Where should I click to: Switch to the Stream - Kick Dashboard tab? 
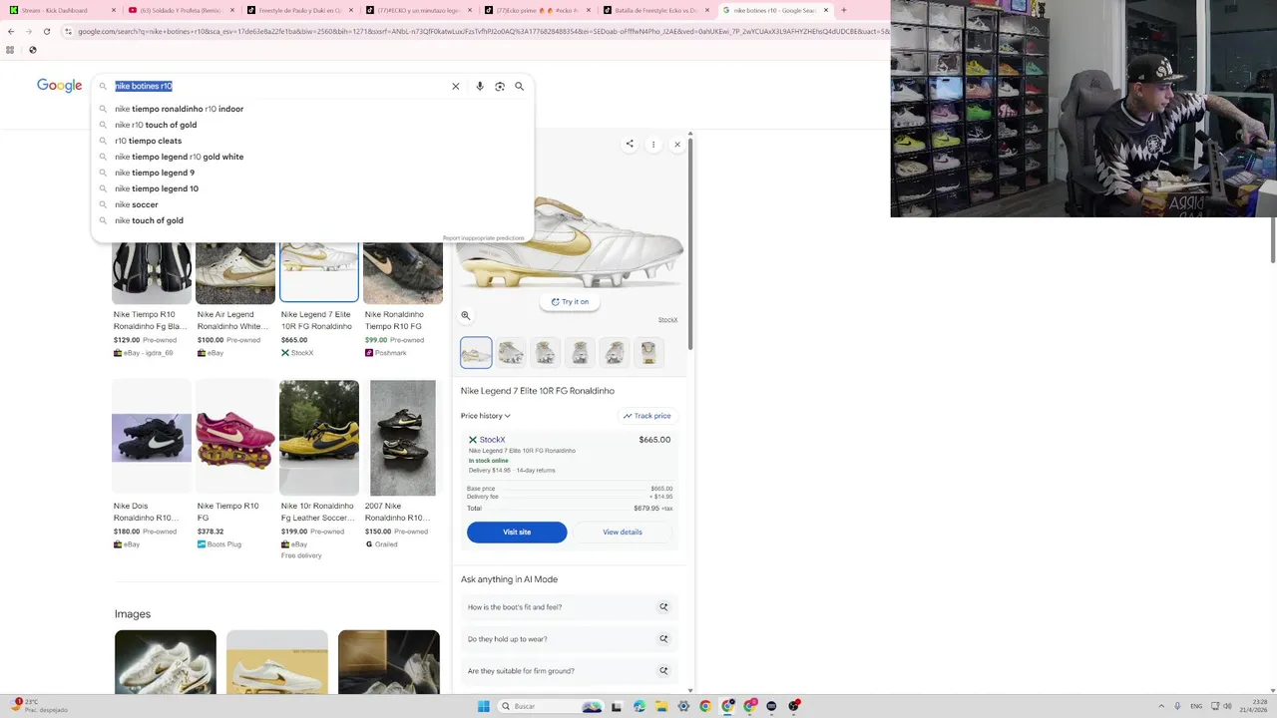[60, 10]
